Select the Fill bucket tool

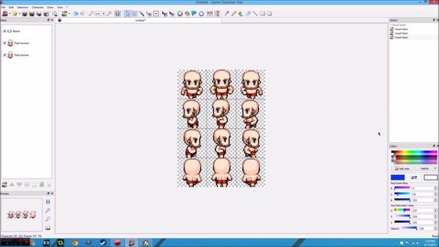[x=241, y=14]
